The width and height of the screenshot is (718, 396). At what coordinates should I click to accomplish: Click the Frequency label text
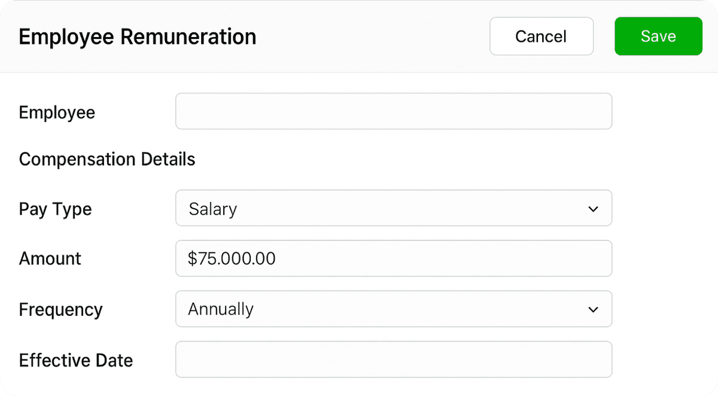pos(60,310)
